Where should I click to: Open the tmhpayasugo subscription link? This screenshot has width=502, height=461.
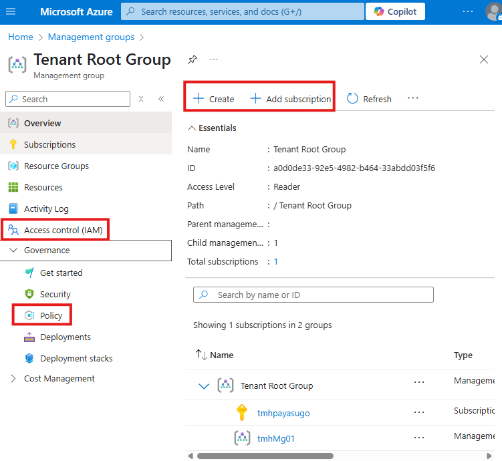[283, 414]
